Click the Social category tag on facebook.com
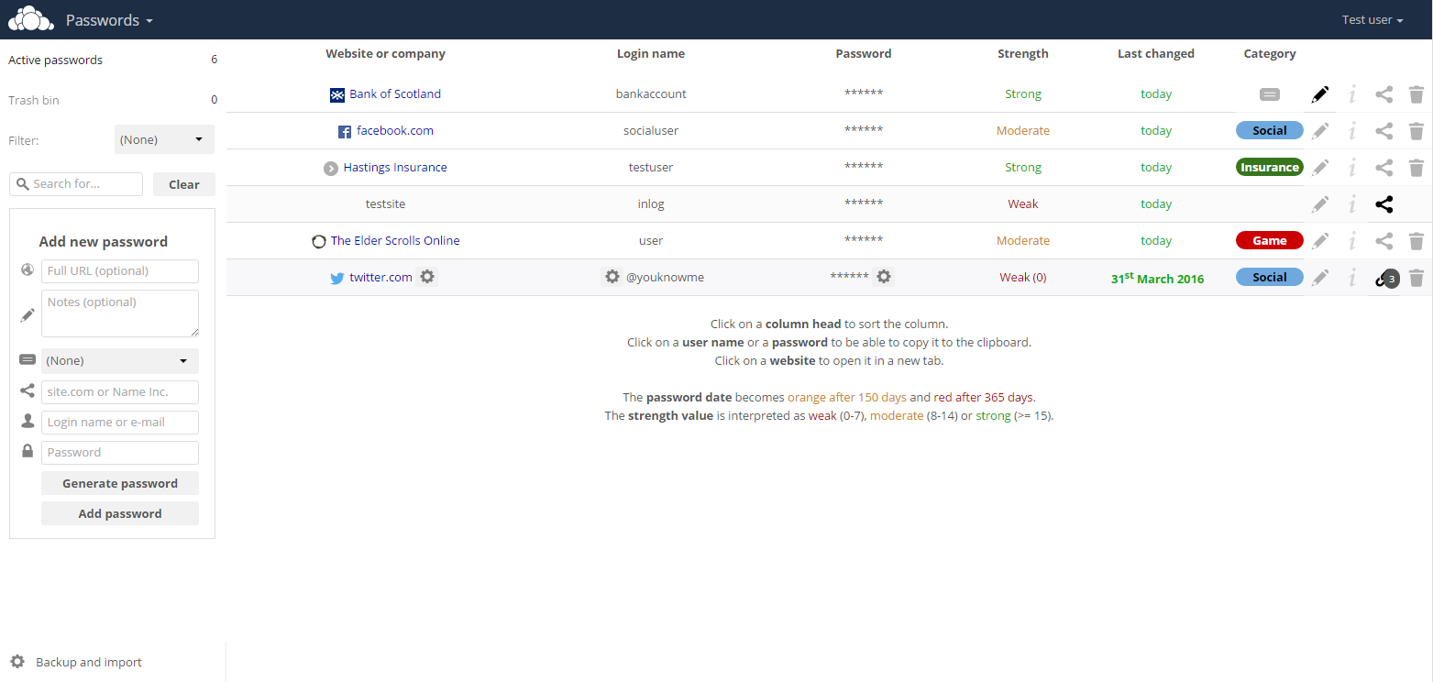The image size is (1433, 682). click(1270, 130)
